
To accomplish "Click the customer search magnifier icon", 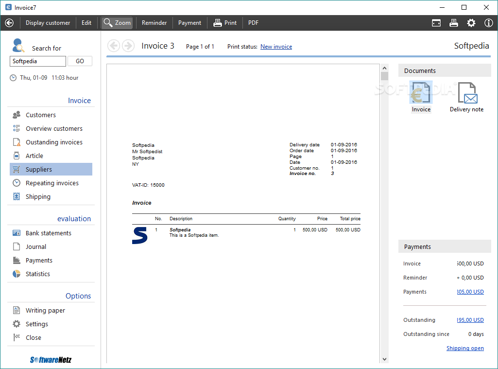I will click(18, 45).
